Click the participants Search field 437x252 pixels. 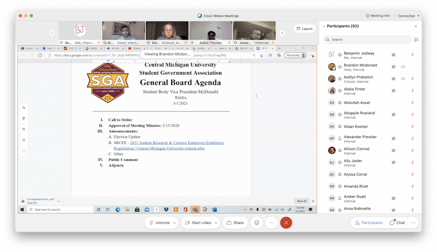(367, 40)
